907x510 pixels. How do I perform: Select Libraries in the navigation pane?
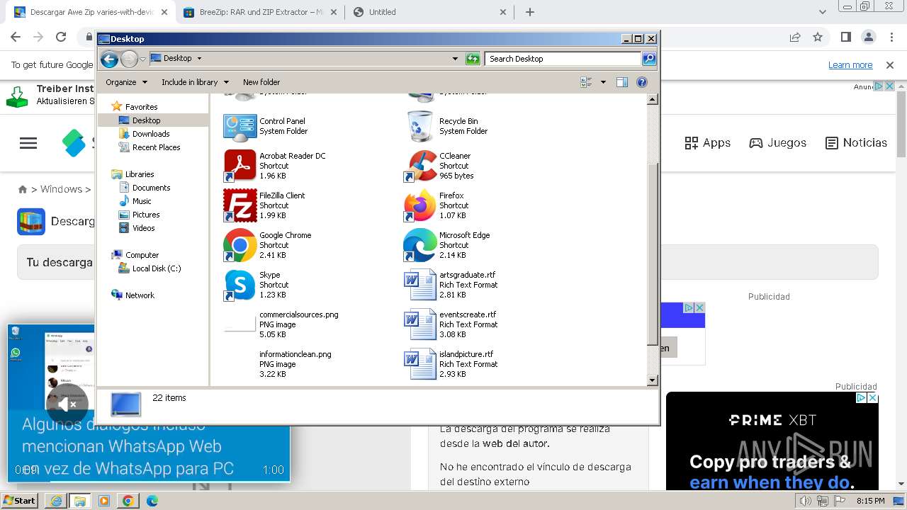[x=140, y=174]
